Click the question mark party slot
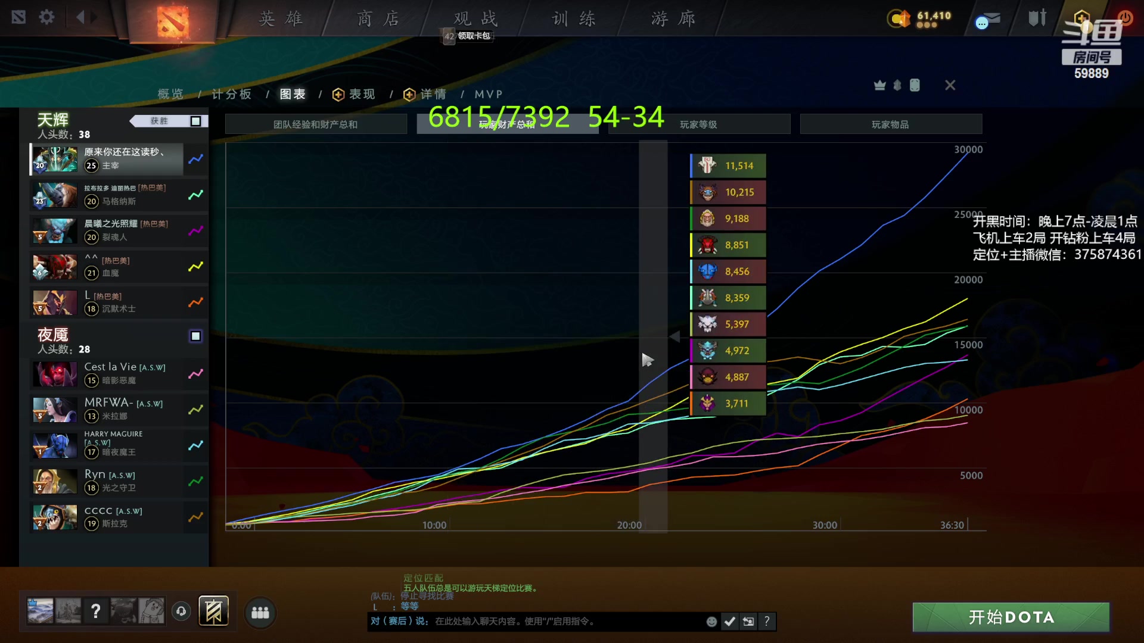1144x643 pixels. [x=95, y=611]
